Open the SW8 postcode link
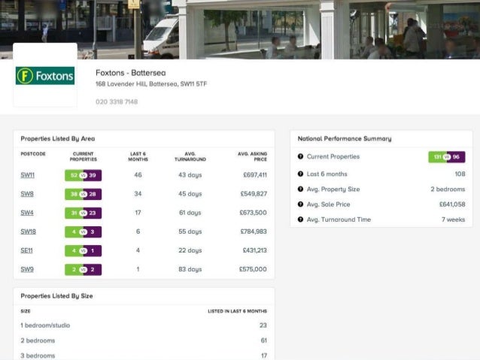Viewport: 480px width, 360px height. pos(27,194)
